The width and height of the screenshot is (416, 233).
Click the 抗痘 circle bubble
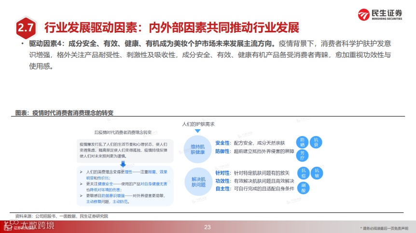304,173
